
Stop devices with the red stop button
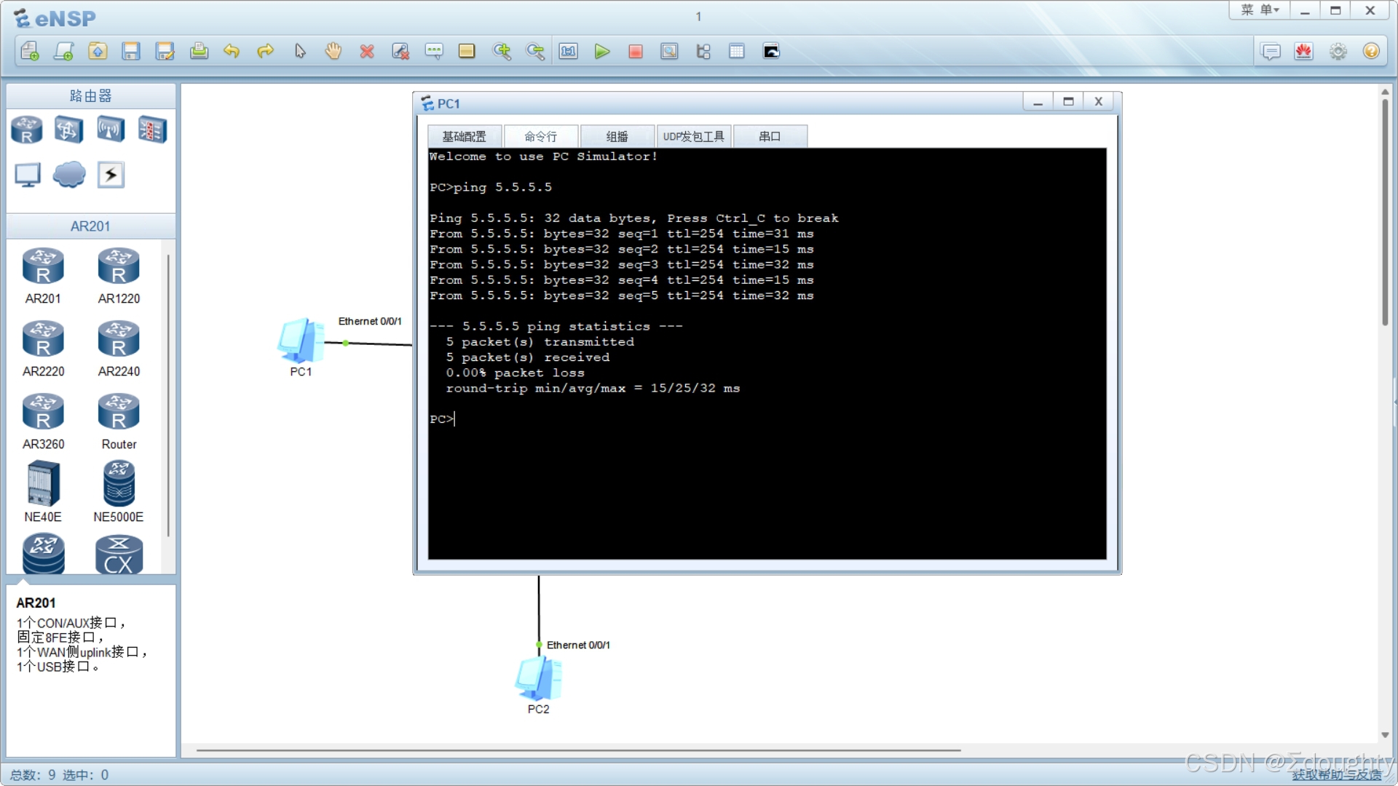coord(636,51)
